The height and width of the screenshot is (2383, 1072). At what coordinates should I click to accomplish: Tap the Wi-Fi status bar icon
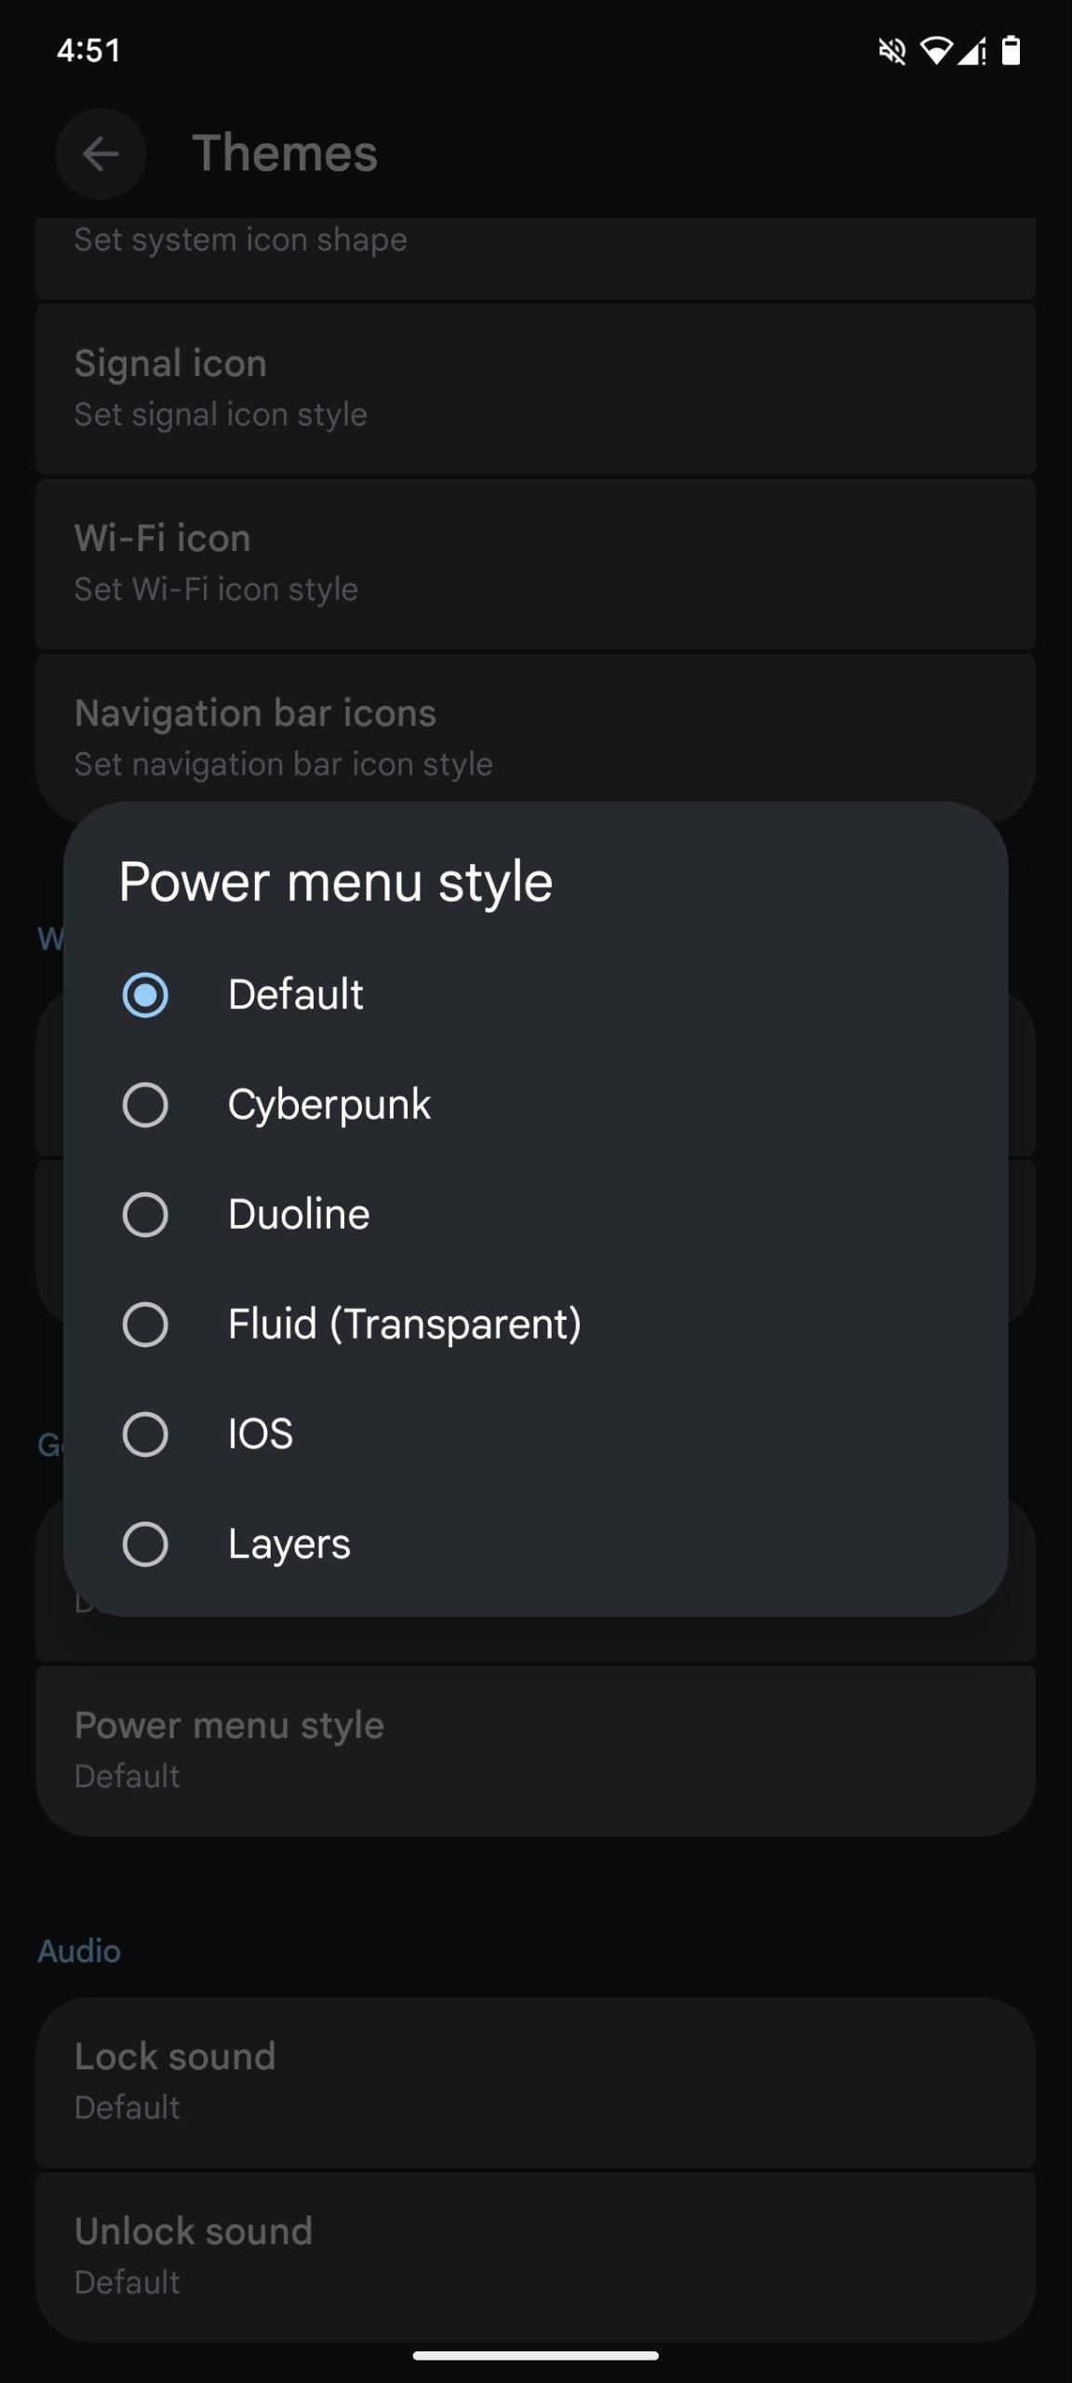click(x=935, y=51)
